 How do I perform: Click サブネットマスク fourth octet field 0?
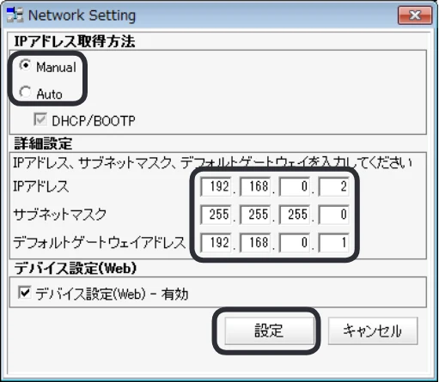click(x=333, y=215)
